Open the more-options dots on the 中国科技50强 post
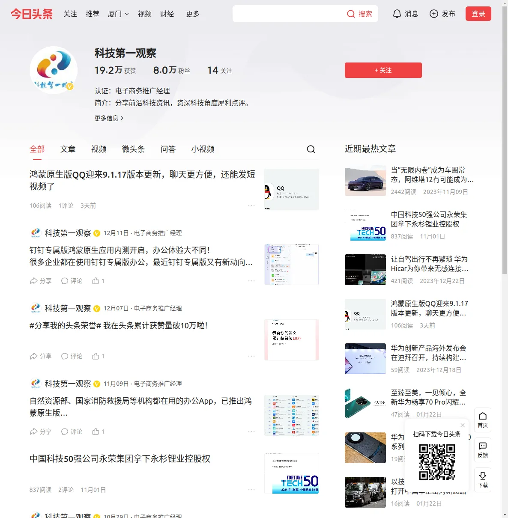Image resolution: width=508 pixels, height=518 pixels. click(251, 490)
